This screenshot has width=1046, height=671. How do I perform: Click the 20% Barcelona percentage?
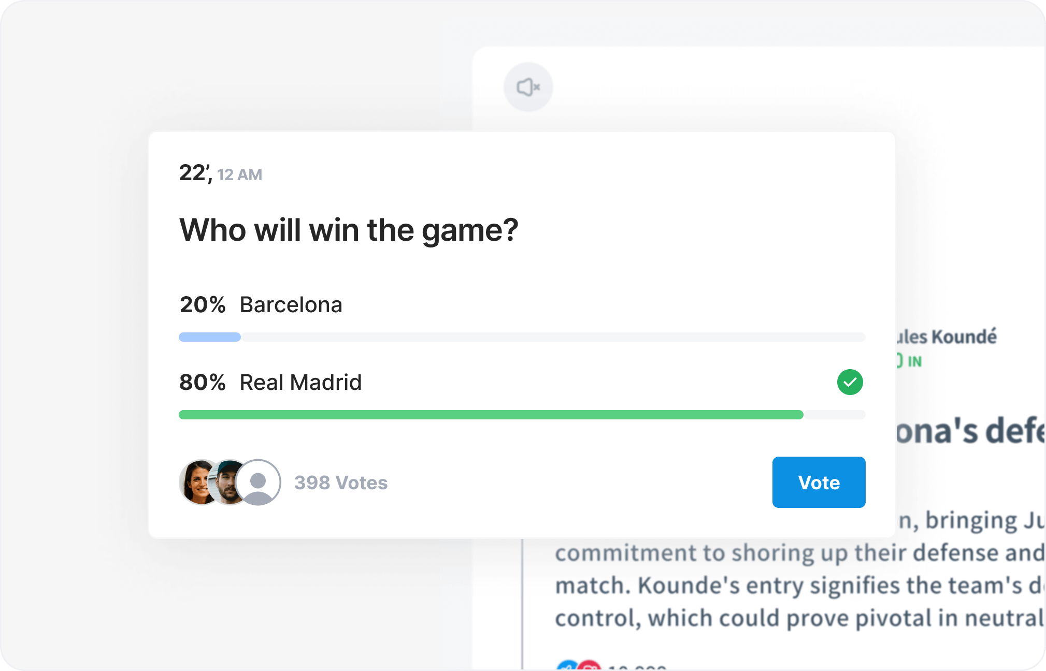[203, 304]
